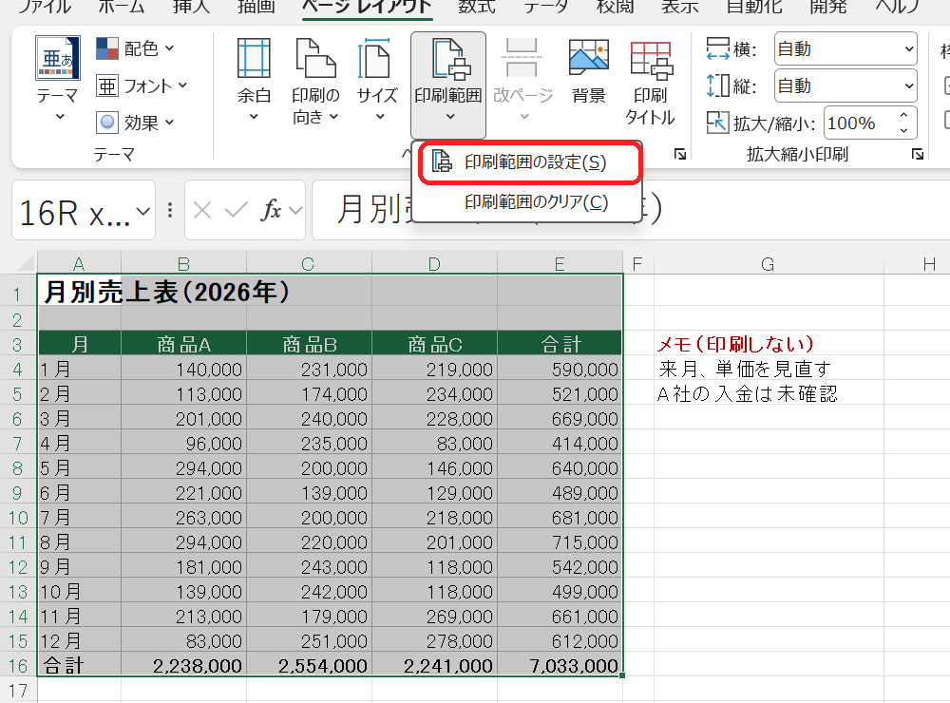The width and height of the screenshot is (950, 703).
Task: Select column G header
Action: tap(769, 264)
